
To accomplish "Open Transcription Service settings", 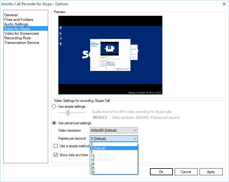I will (22, 43).
